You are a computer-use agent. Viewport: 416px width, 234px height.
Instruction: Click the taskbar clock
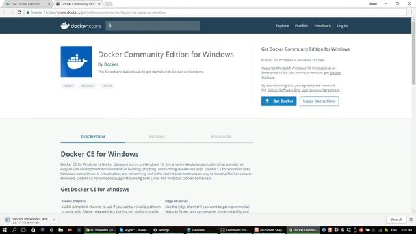click(407, 230)
